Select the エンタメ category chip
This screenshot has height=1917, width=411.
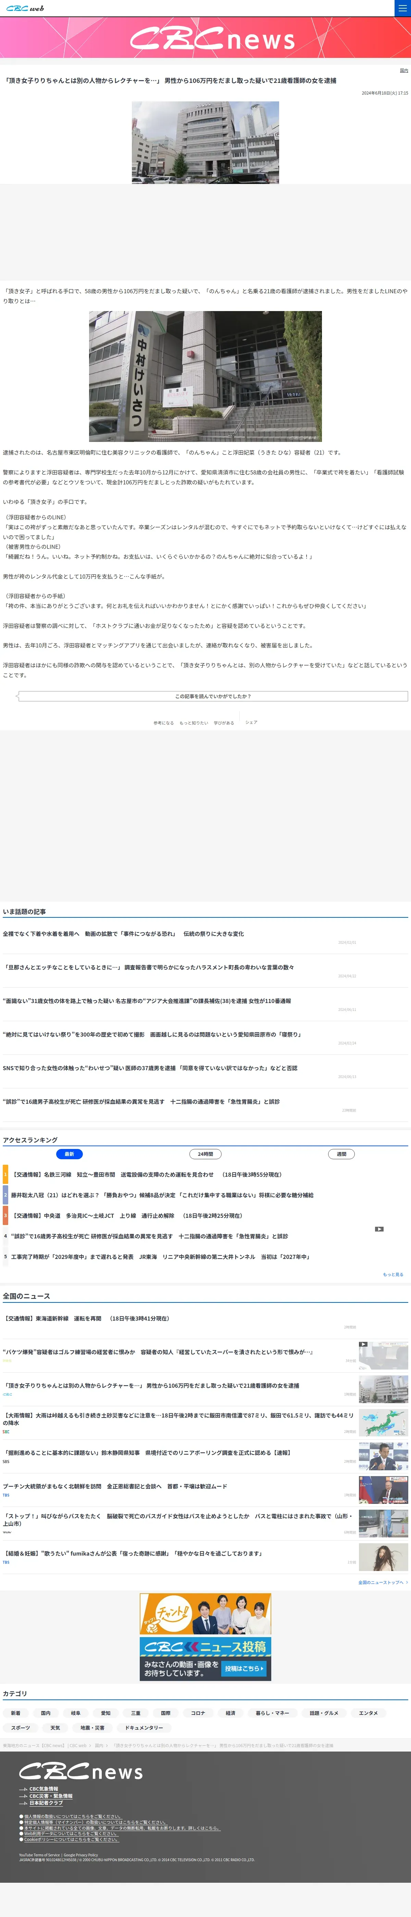click(x=368, y=1712)
